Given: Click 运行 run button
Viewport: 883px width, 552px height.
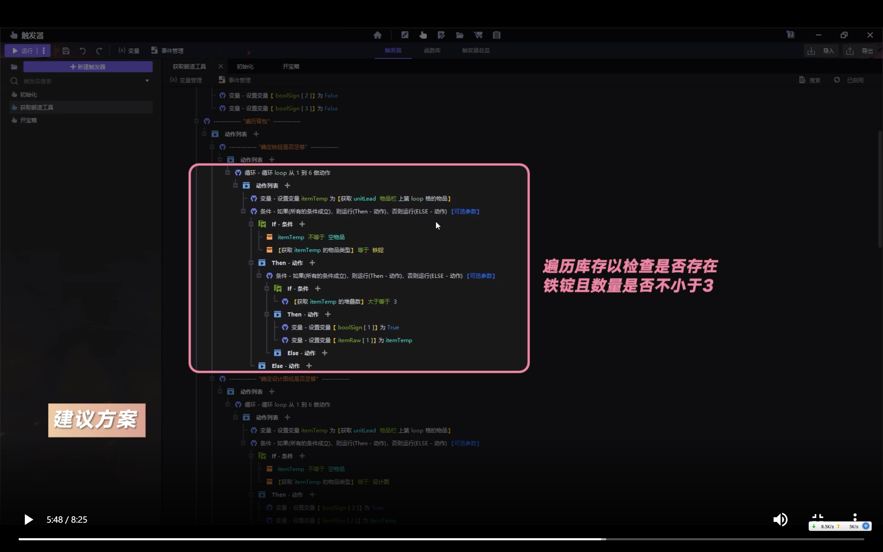Looking at the screenshot, I should click(23, 51).
